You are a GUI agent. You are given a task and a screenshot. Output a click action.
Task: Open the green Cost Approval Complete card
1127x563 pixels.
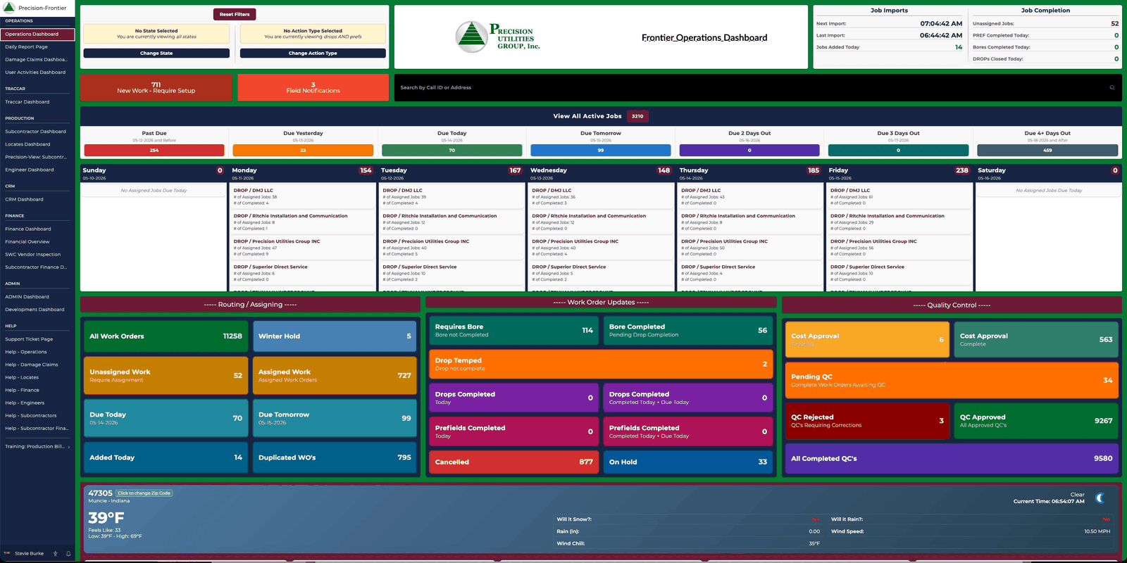coord(1036,339)
